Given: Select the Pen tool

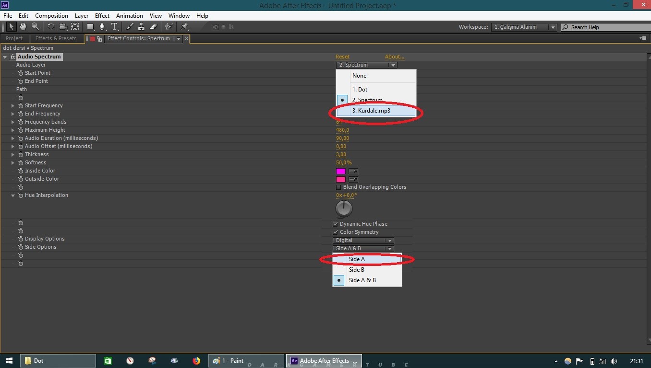Looking at the screenshot, I should [x=102, y=27].
